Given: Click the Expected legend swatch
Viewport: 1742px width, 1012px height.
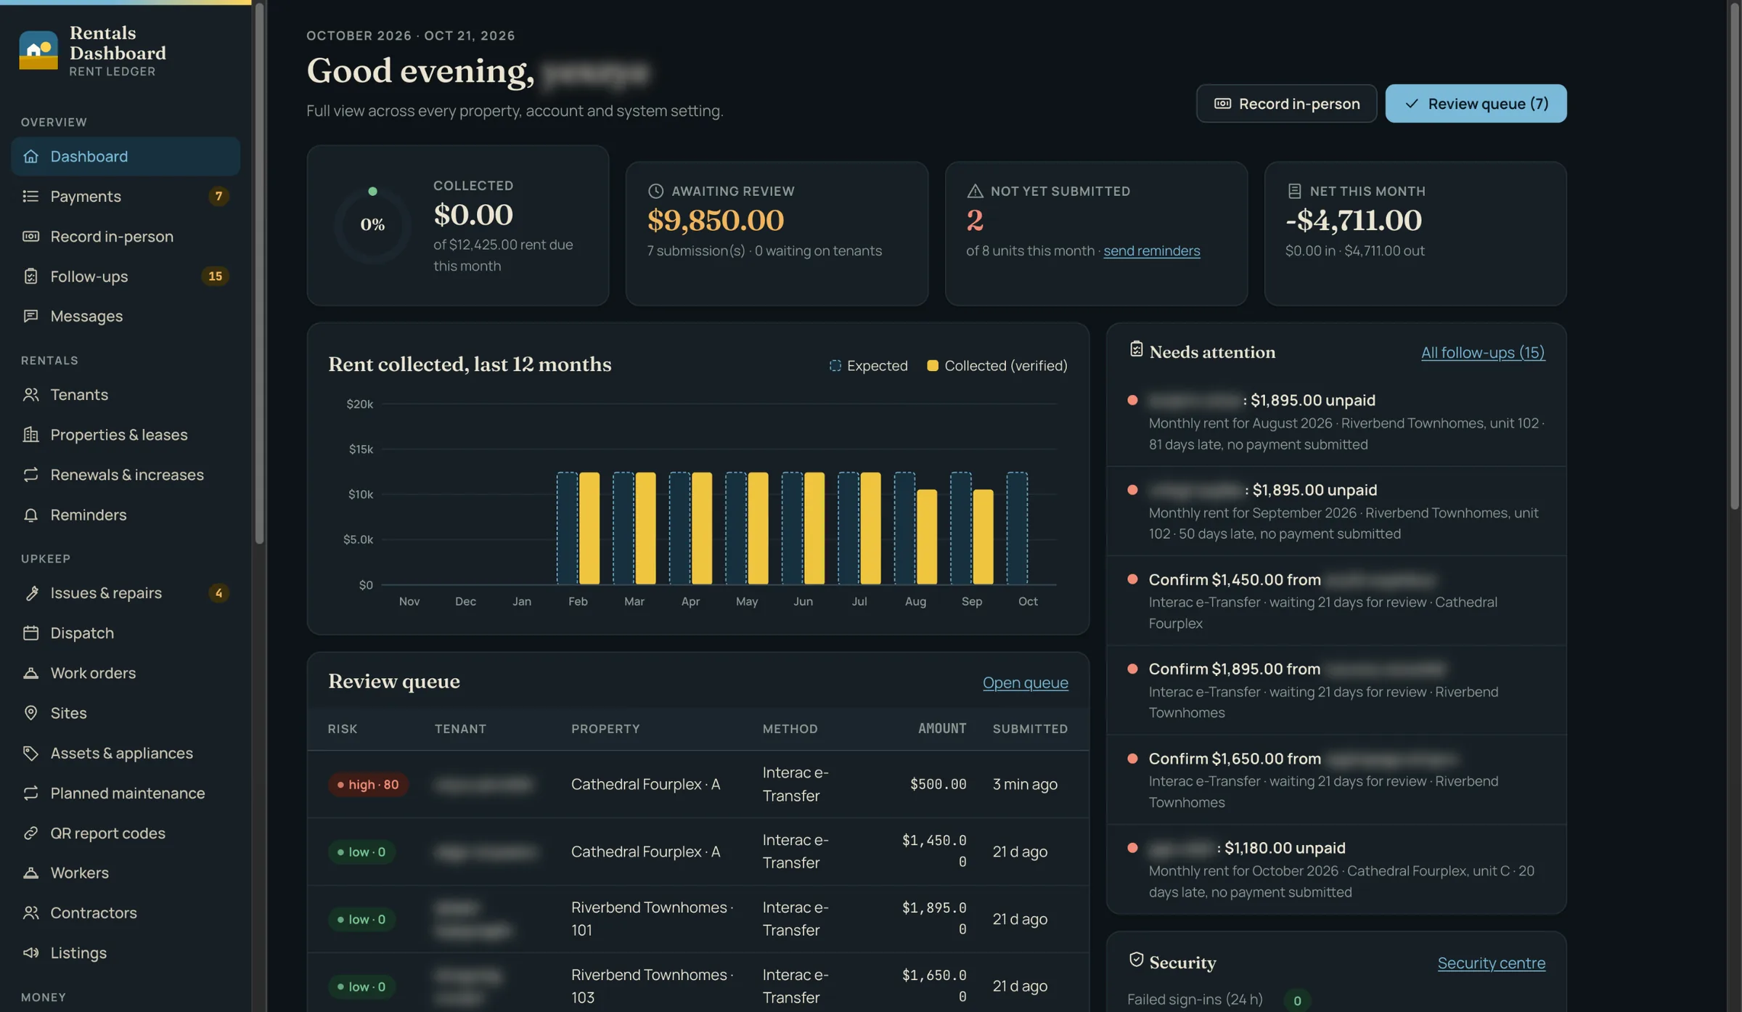Looking at the screenshot, I should coord(835,366).
